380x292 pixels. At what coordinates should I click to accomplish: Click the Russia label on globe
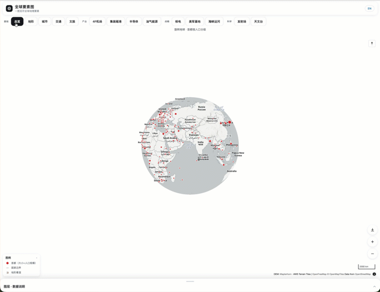click(202, 108)
